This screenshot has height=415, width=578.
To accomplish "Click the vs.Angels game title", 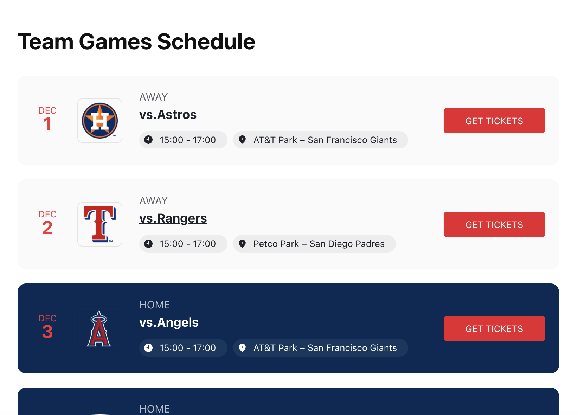I will [169, 322].
